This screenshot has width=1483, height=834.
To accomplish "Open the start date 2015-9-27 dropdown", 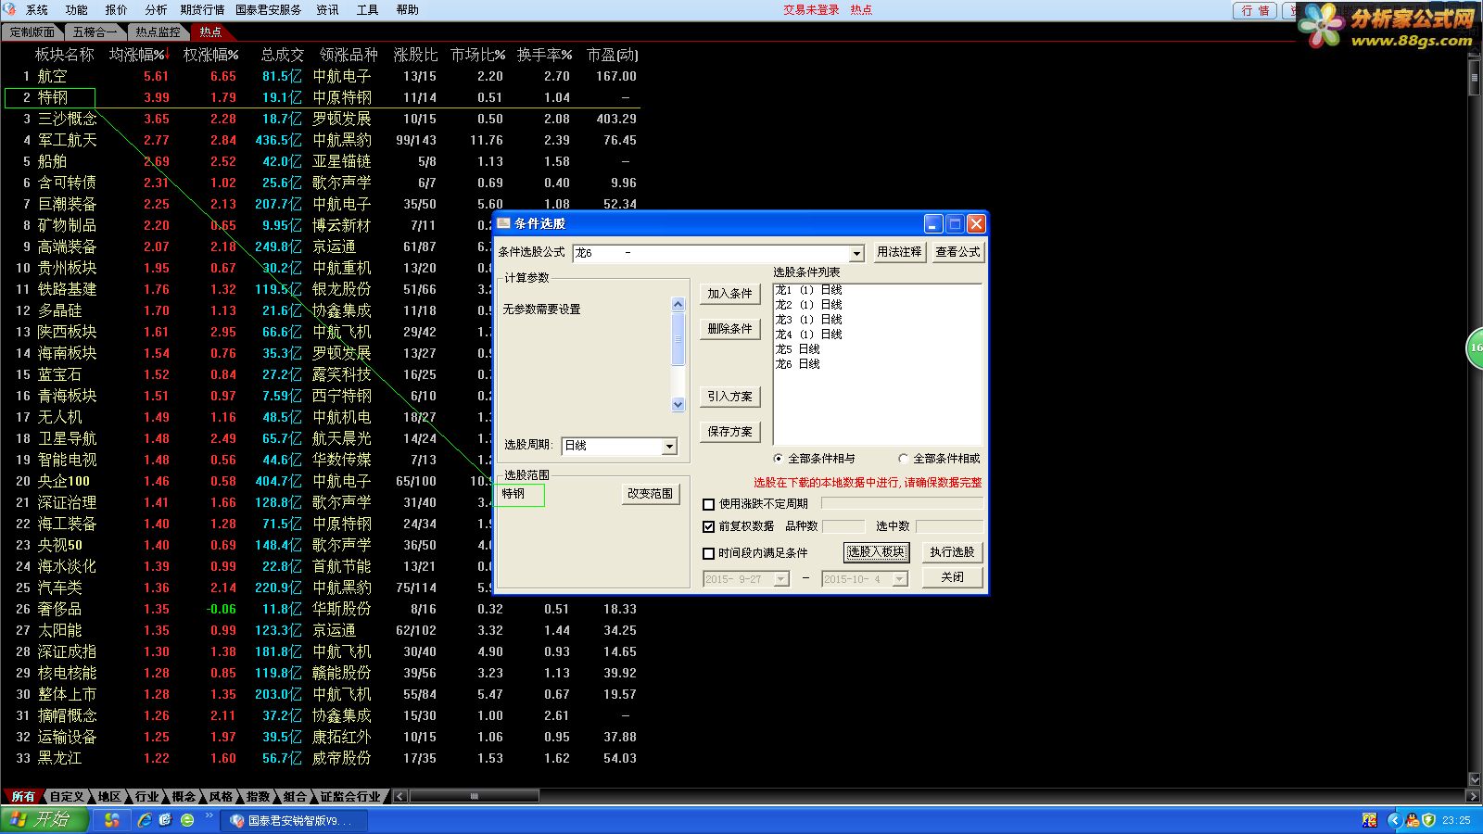I will (780, 579).
